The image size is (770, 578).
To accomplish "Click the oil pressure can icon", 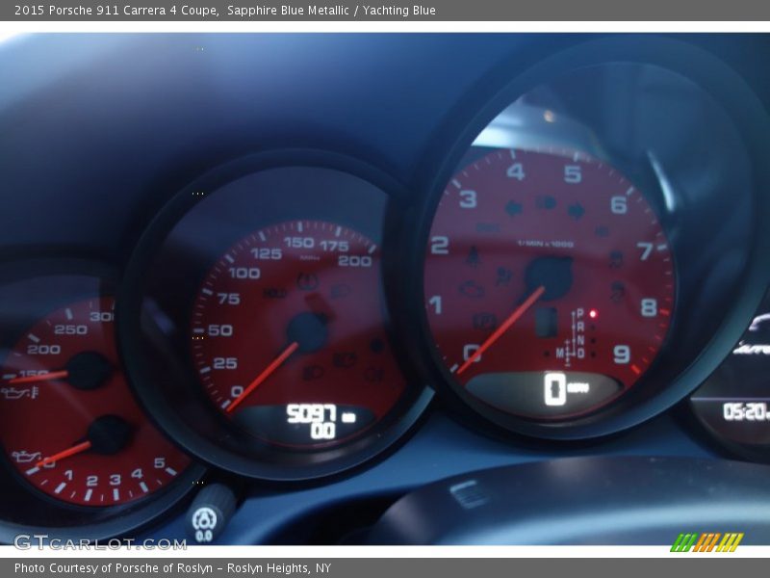I will [27, 457].
